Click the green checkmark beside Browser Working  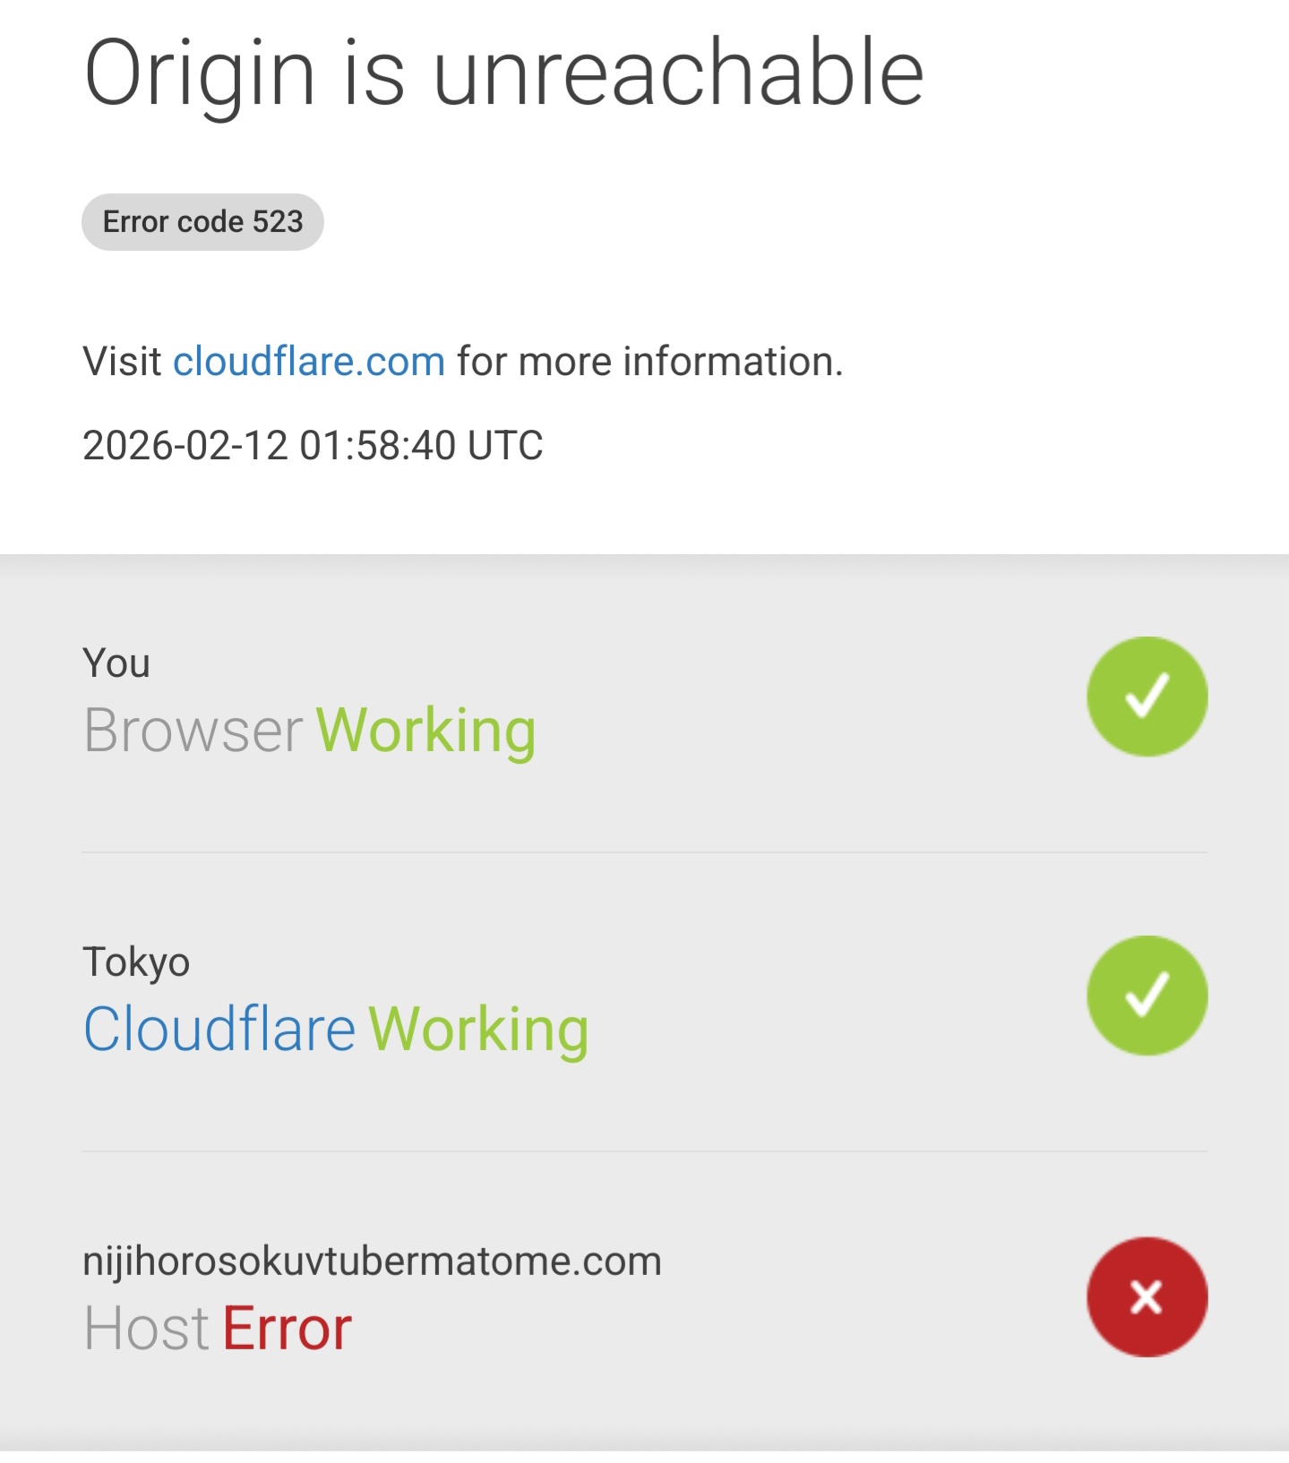pyautogui.click(x=1147, y=697)
